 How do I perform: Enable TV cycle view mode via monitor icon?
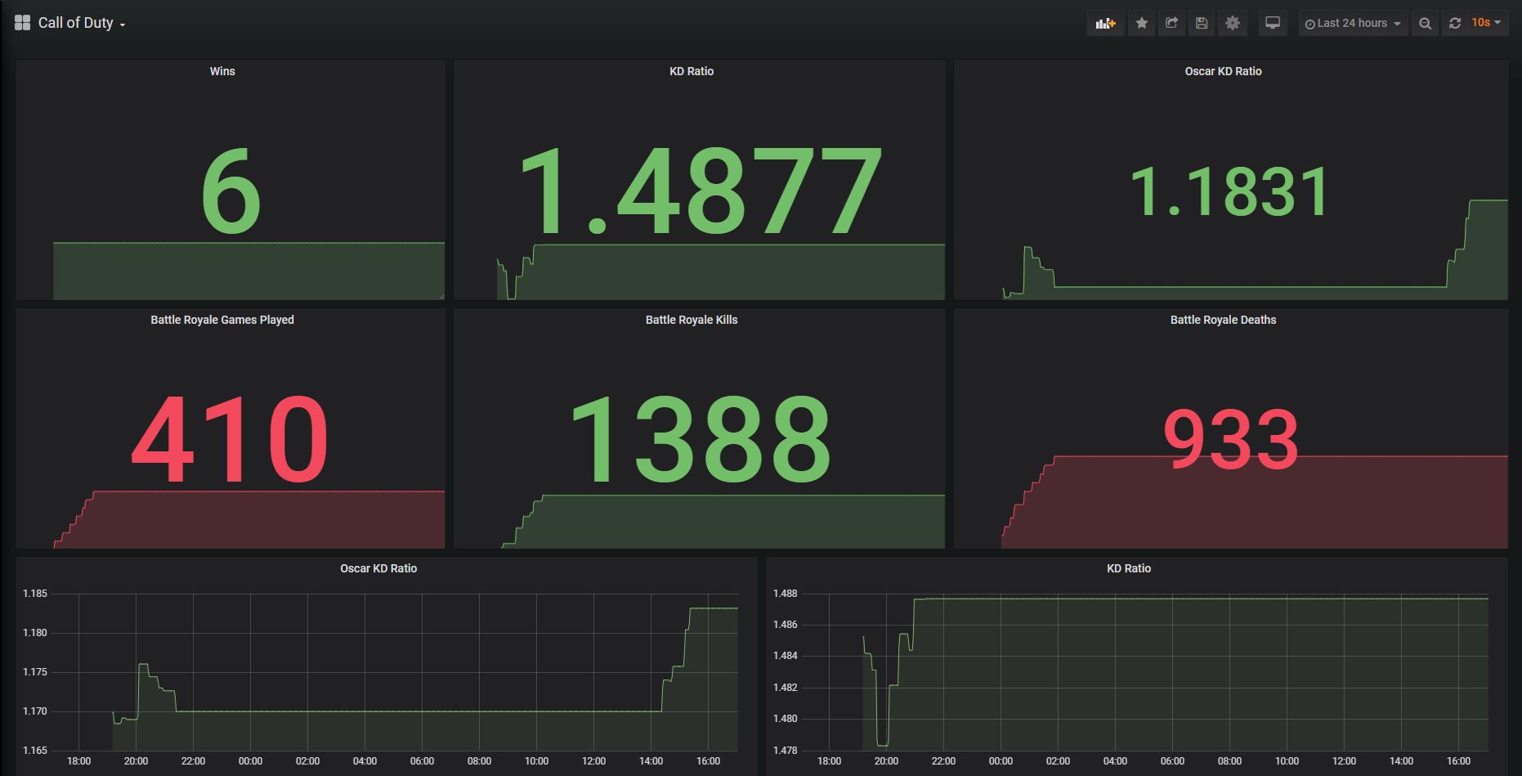pyautogui.click(x=1272, y=23)
